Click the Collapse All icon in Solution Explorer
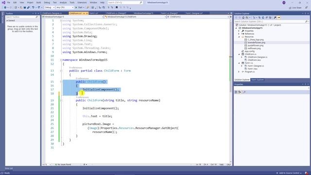 [x=267, y=17]
